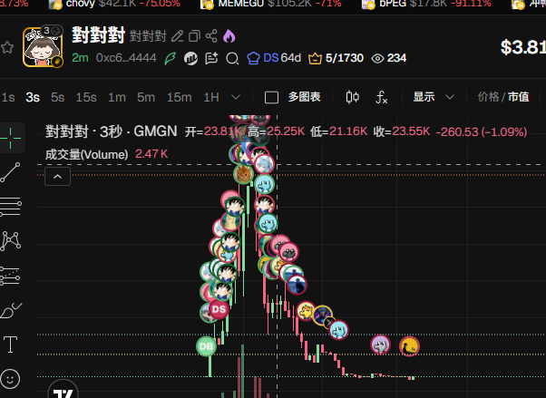Toggle the 多图表 multi-chart checkbox
This screenshot has height=398, width=546.
271,97
